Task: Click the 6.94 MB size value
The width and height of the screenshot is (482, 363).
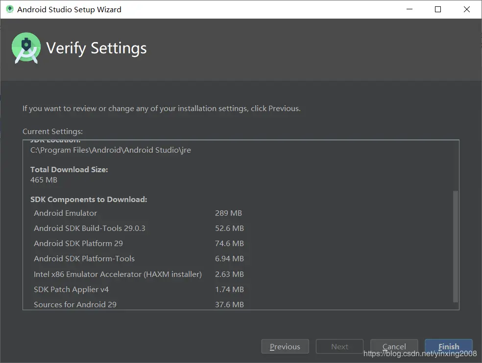Action: click(x=229, y=259)
